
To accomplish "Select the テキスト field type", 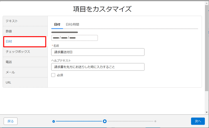I will [x=25, y=21].
